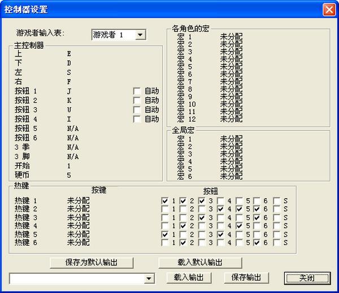Uncheck button 6 in 热键 6 row
This screenshot has width=339, height=293.
tap(257, 243)
